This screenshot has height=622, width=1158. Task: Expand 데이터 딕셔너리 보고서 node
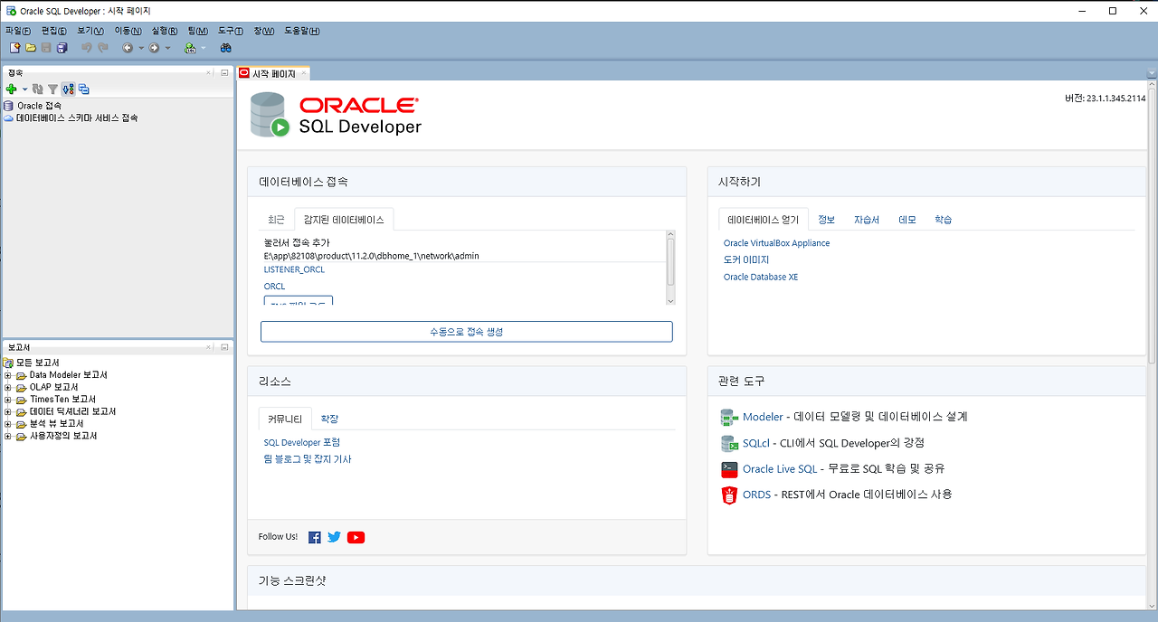click(x=8, y=411)
